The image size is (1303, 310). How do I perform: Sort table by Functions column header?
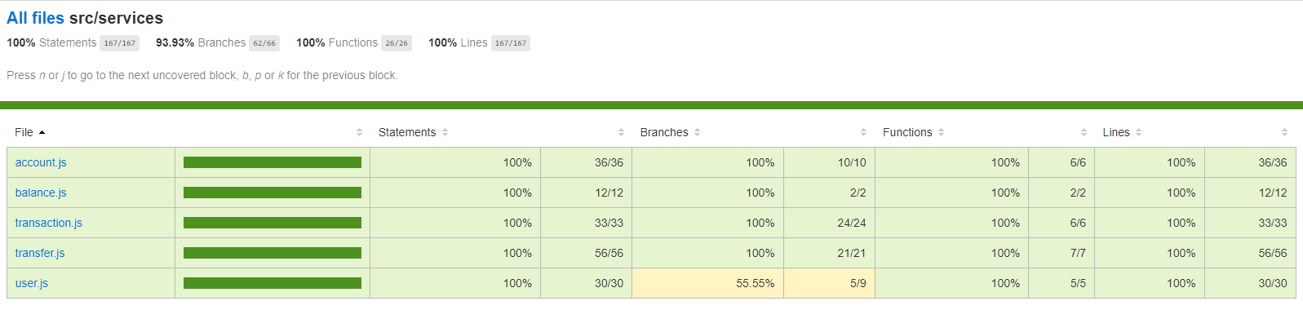(907, 132)
